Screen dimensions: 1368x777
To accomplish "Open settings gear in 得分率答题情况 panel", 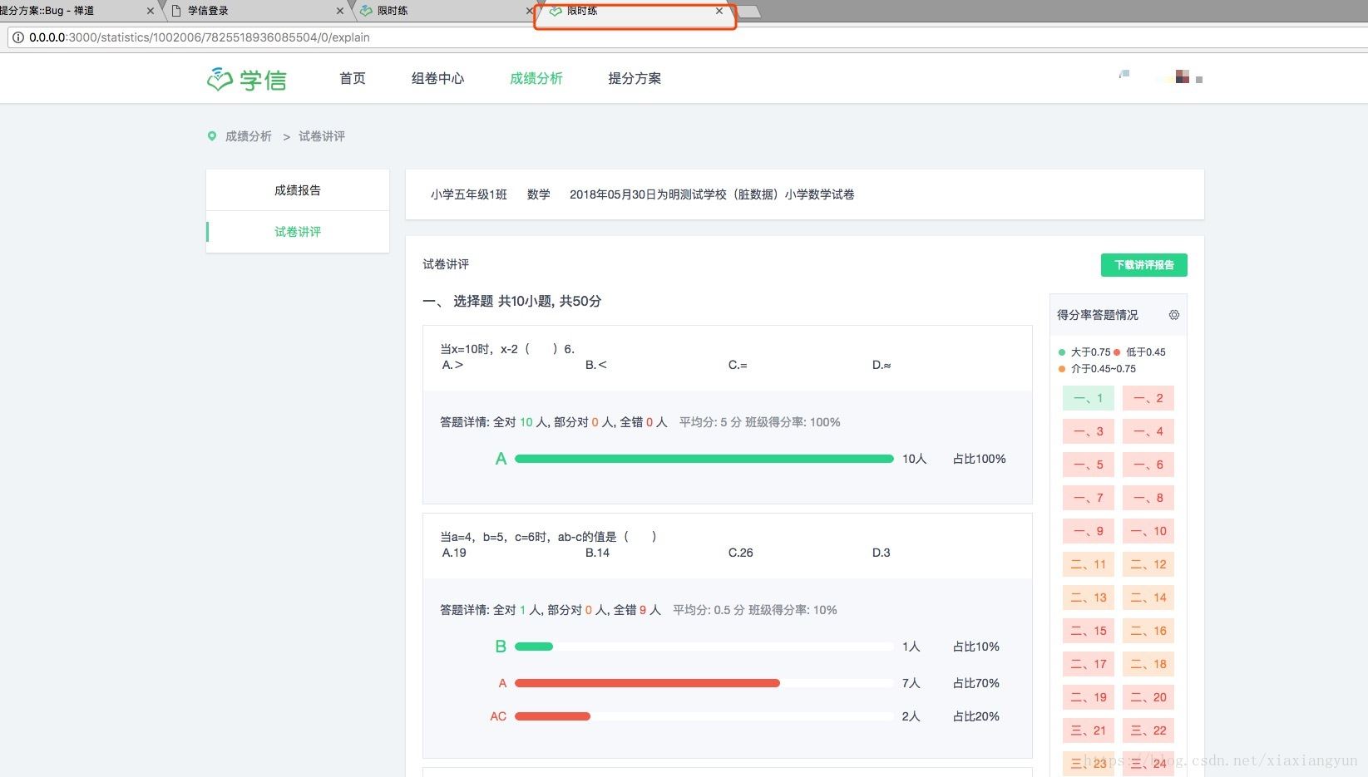I will (x=1174, y=315).
